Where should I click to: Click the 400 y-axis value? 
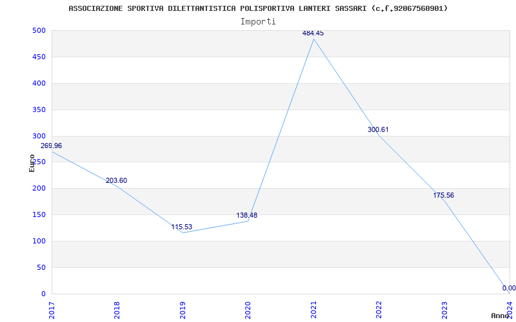(39, 83)
